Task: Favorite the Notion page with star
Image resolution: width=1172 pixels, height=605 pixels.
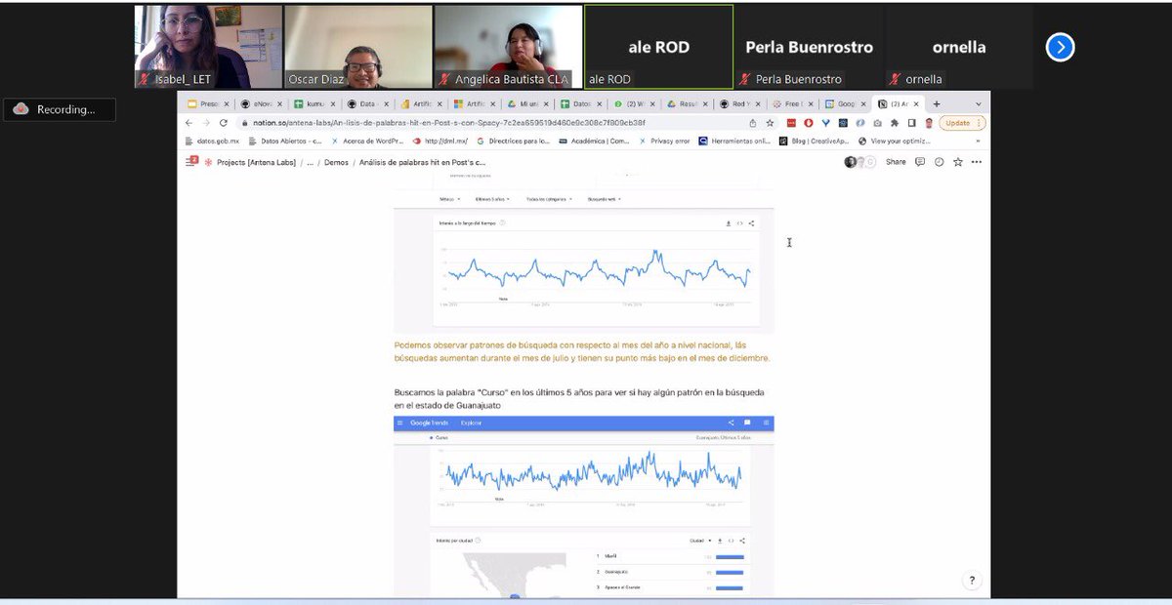Action: pos(957,162)
